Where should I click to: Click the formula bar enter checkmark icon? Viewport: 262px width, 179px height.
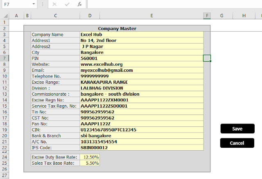[x=67, y=4]
